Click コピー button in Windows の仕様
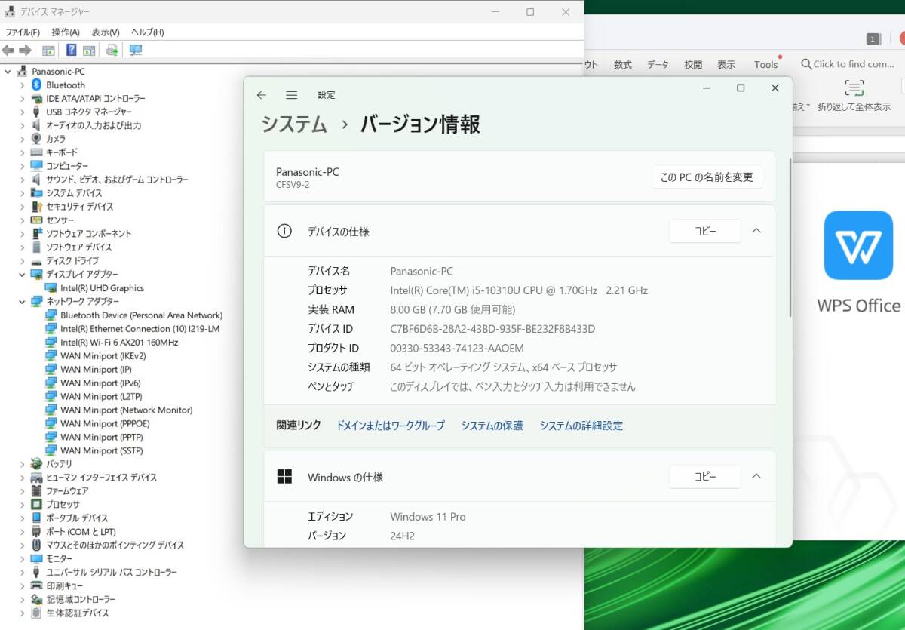The width and height of the screenshot is (905, 630). [x=705, y=476]
